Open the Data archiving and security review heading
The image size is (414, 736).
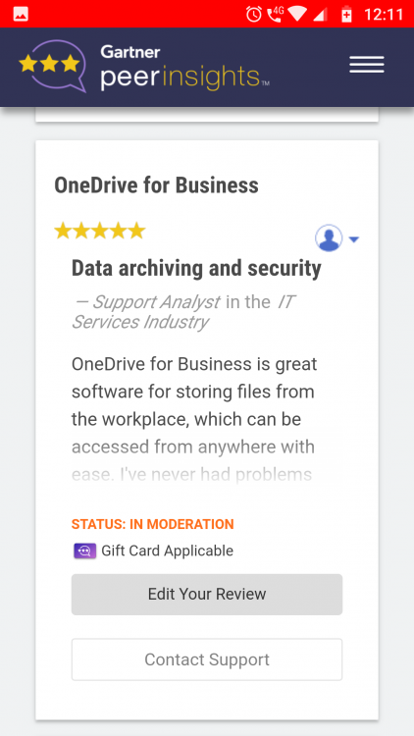tap(196, 268)
